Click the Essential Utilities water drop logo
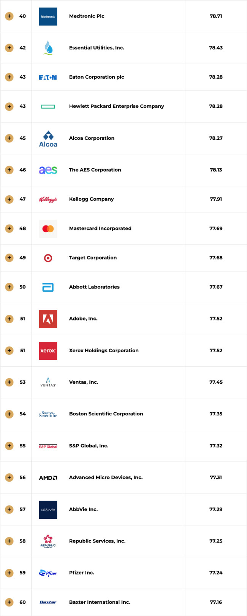Screen dimensions: 247x616 tap(48, 48)
